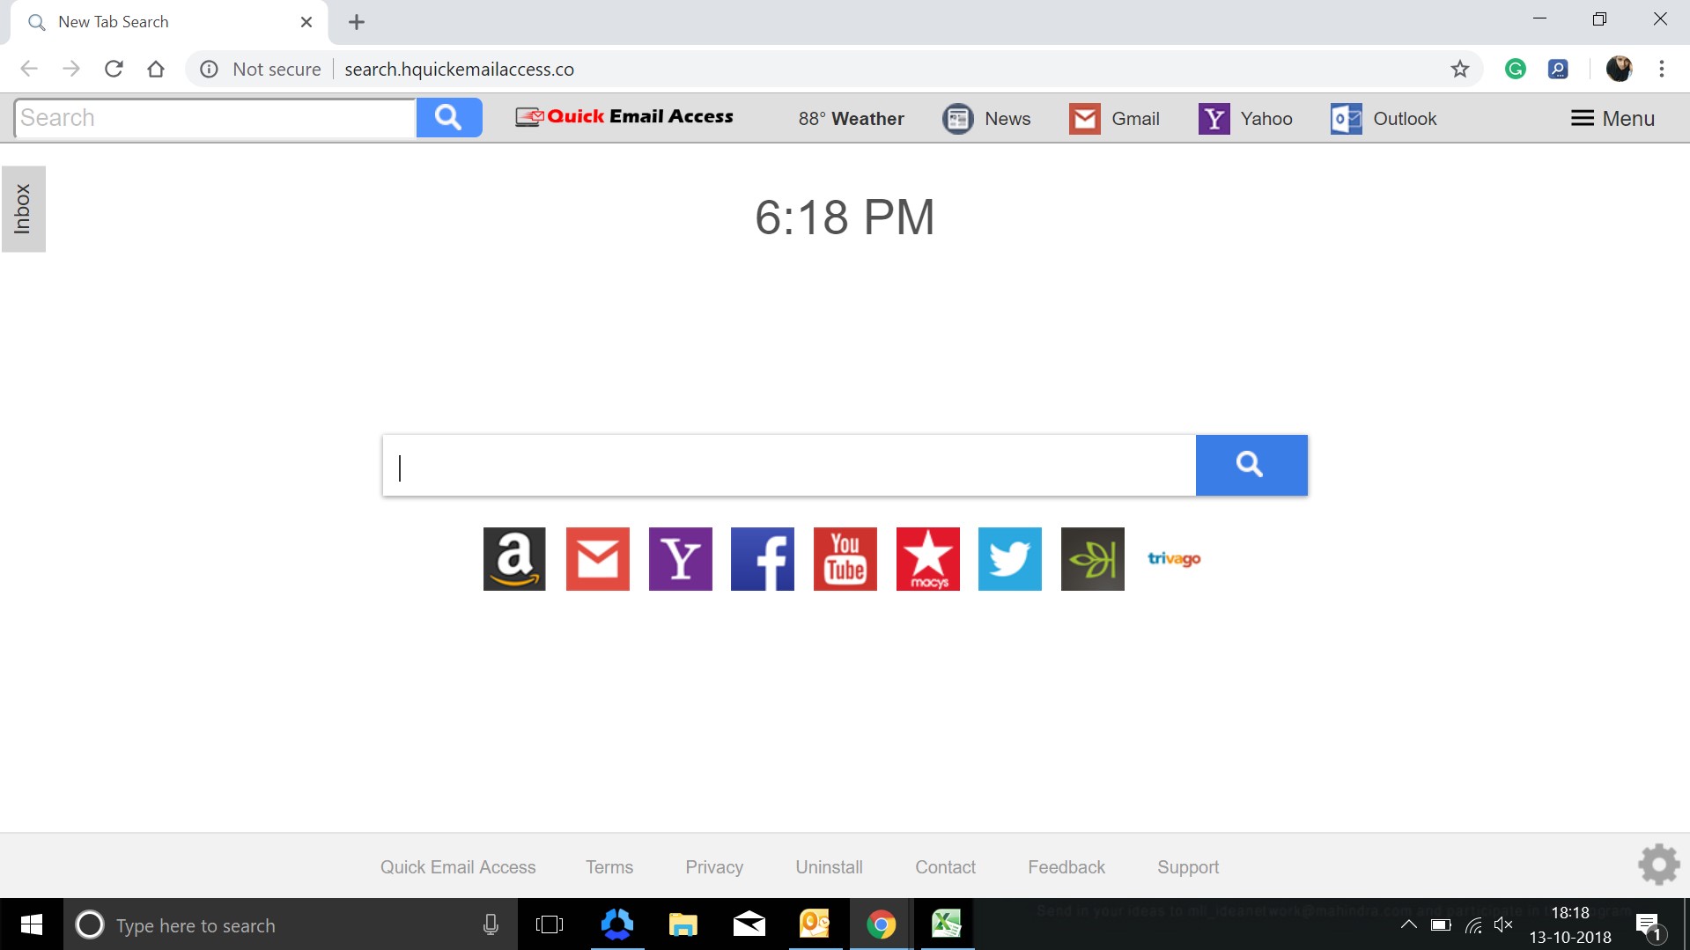The image size is (1690, 950).
Task: Open the Twitter shortcut icon
Action: coord(1009,558)
